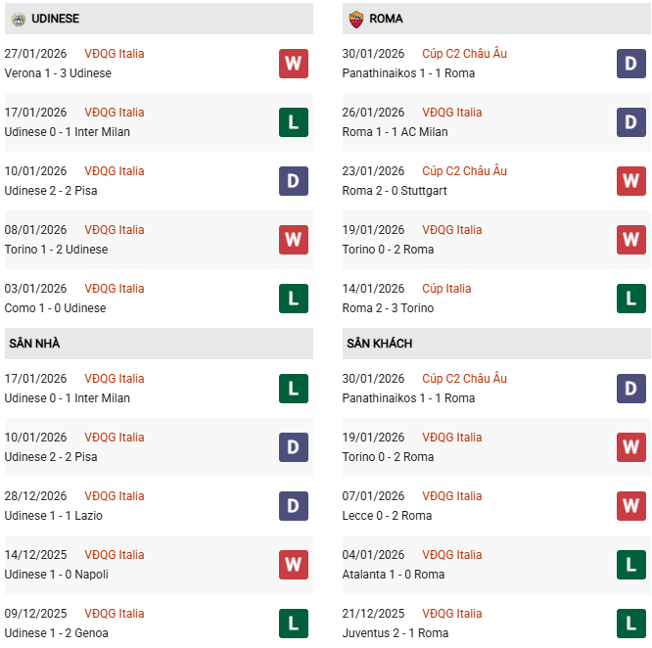Viewport: 652px width, 648px height.
Task: Click the L badge for Roma 2-3 Torino
Action: pyautogui.click(x=631, y=299)
